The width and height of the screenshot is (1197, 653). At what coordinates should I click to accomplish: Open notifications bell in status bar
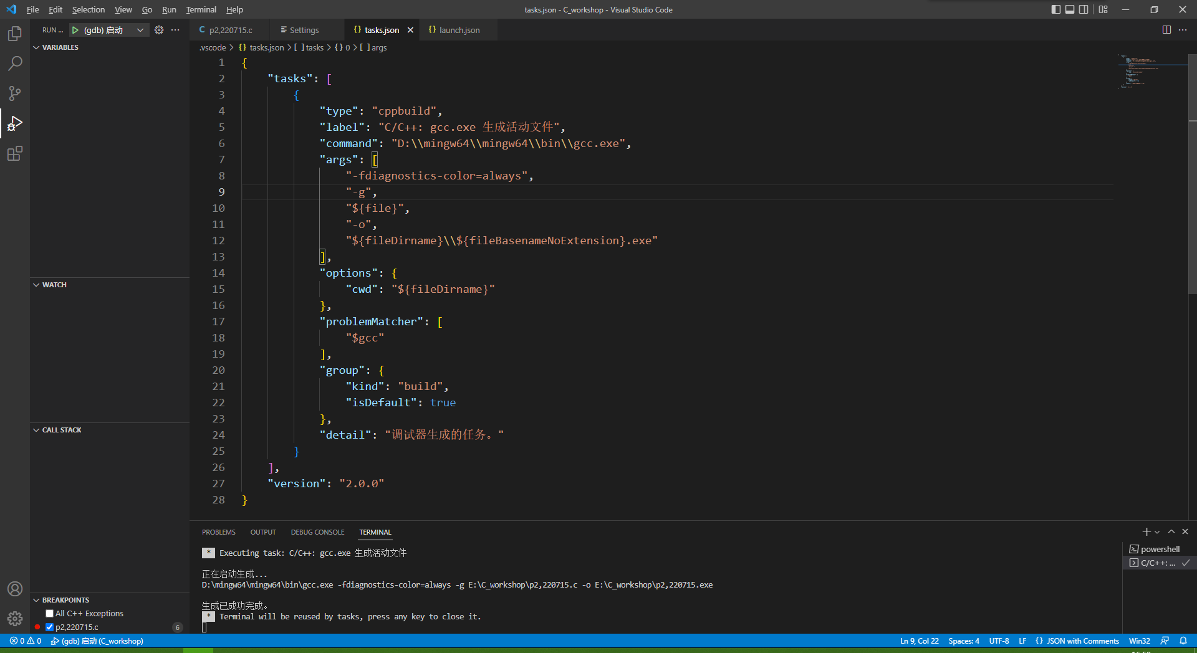(1183, 641)
